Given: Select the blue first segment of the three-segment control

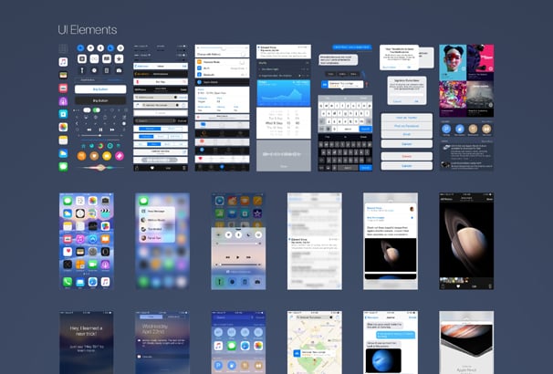Looking at the screenshot, I should tap(146, 137).
